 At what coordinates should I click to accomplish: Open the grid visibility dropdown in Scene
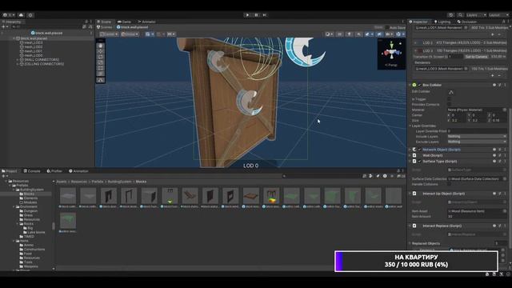150,34
